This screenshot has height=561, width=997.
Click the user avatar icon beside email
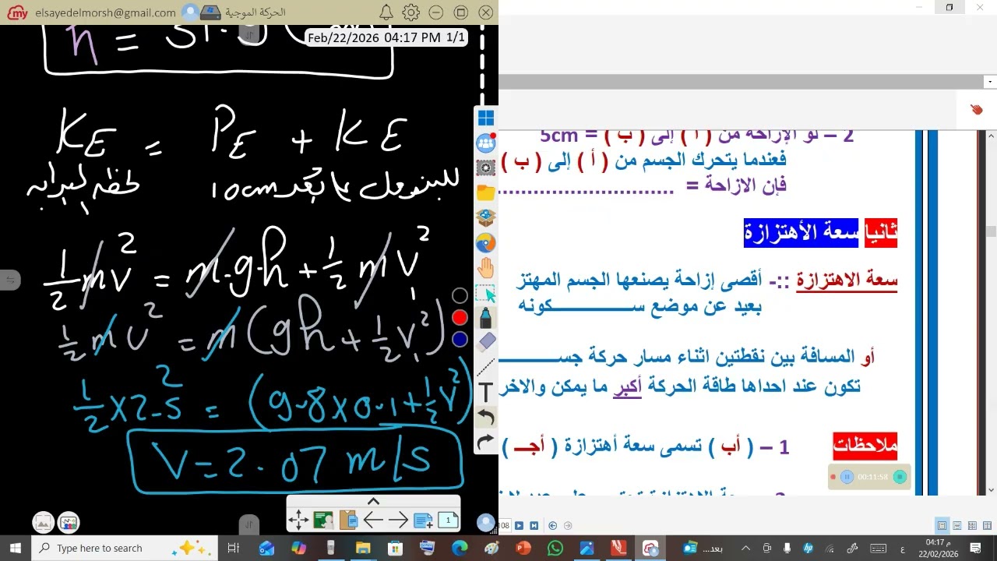[x=189, y=12]
